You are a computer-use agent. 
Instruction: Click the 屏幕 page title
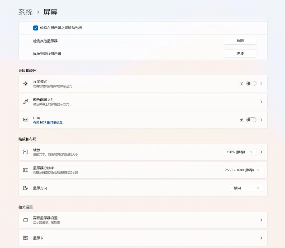point(50,12)
